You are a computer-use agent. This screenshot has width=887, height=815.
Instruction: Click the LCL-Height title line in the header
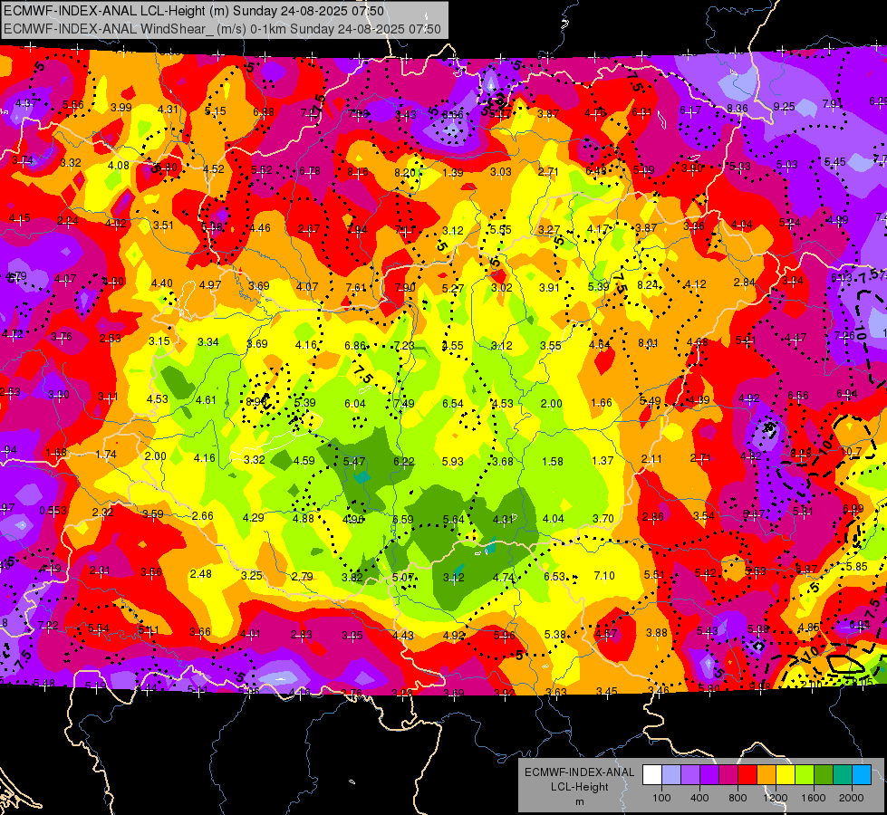pos(194,11)
